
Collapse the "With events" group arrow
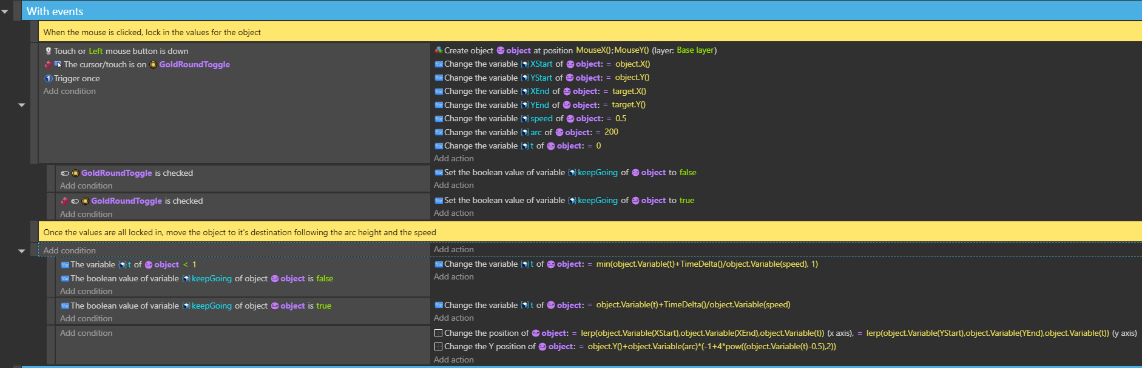(5, 12)
